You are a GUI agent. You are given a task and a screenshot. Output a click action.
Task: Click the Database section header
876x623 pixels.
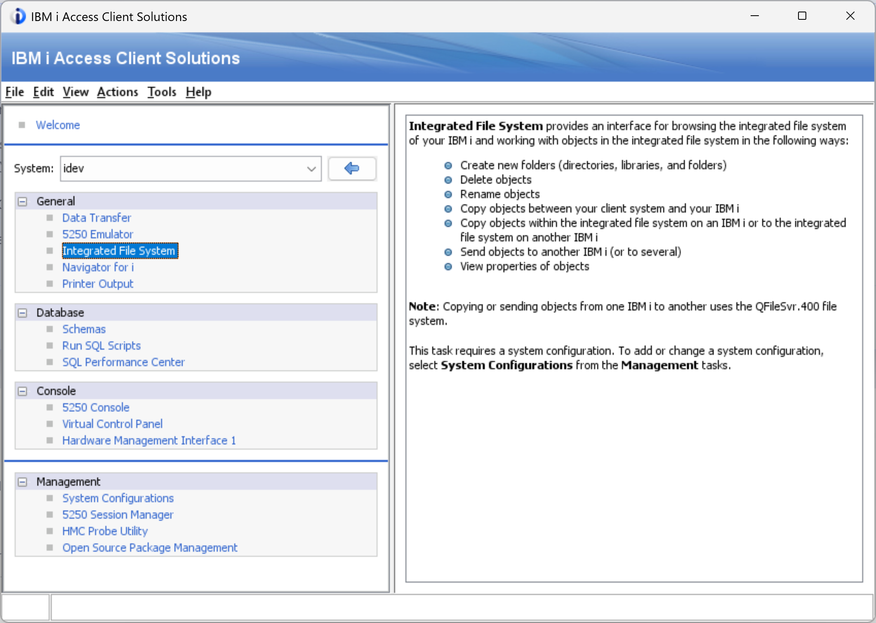coord(196,313)
